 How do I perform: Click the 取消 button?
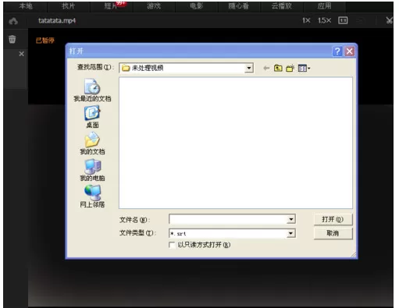point(333,233)
